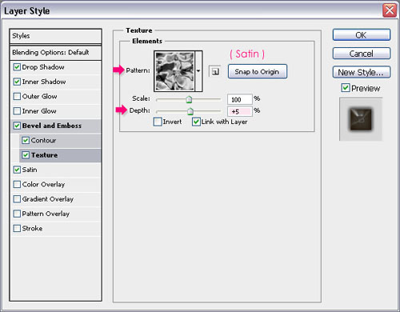This screenshot has width=400, height=312.
Task: Enable the Stroke checkbox
Action: pos(17,228)
